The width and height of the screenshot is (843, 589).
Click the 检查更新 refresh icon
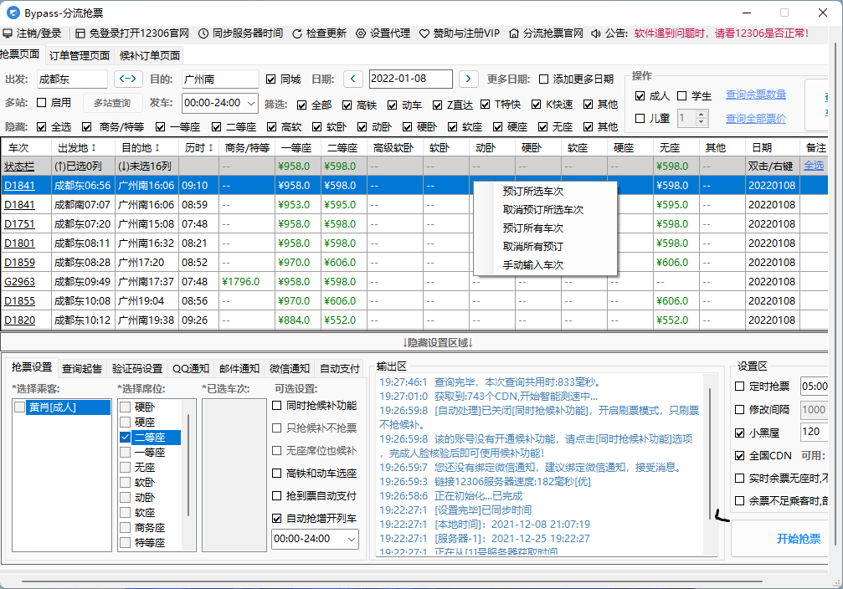click(297, 33)
